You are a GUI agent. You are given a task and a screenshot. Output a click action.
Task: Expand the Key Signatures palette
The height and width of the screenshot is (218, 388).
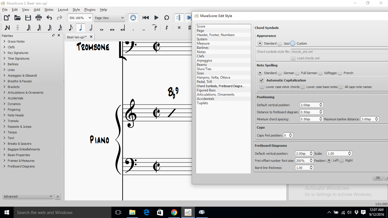[x=5, y=53]
